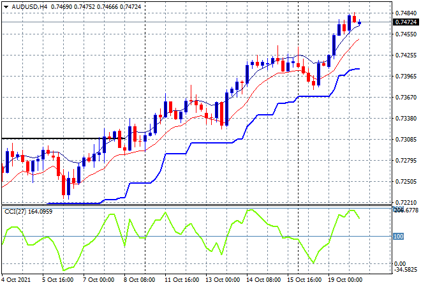Click the CCI 0.00 scale label
Viewport: 421px width, 287px height.
pyautogui.click(x=400, y=264)
